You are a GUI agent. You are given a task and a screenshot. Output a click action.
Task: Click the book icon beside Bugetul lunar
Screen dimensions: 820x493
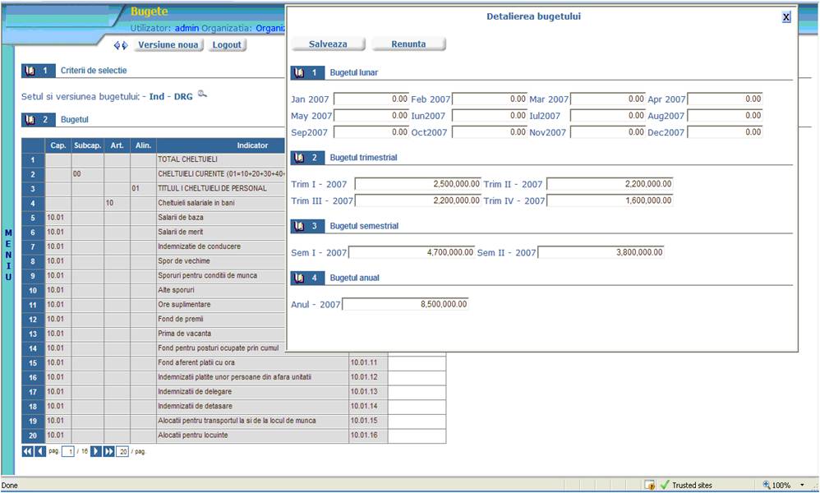(x=299, y=72)
